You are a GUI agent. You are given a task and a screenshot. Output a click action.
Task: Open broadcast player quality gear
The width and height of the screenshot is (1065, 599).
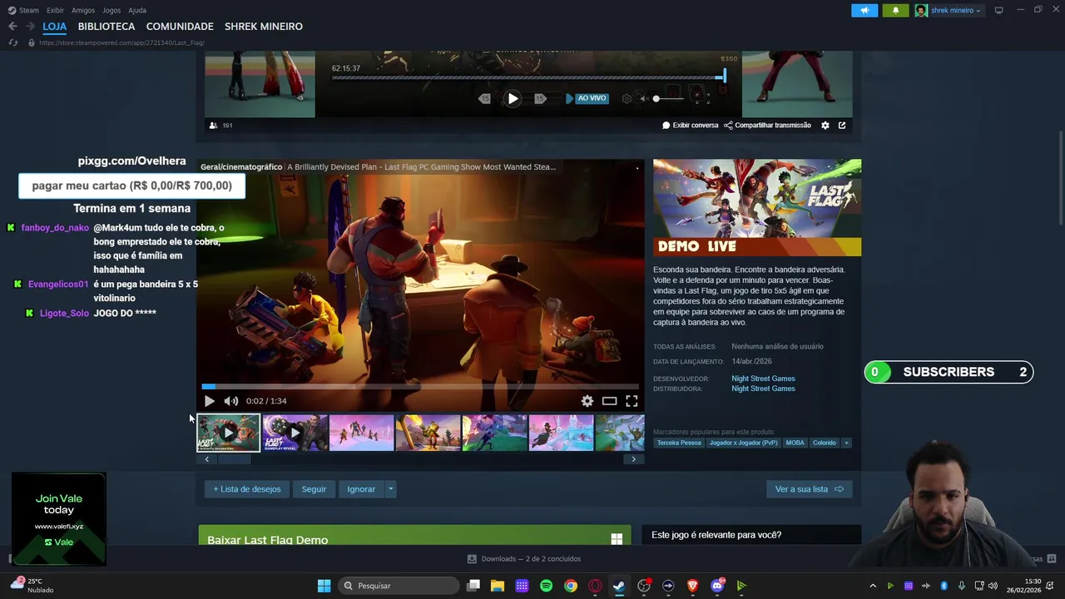(627, 98)
